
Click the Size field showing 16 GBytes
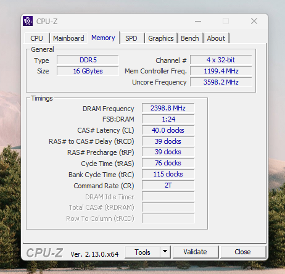coord(88,71)
